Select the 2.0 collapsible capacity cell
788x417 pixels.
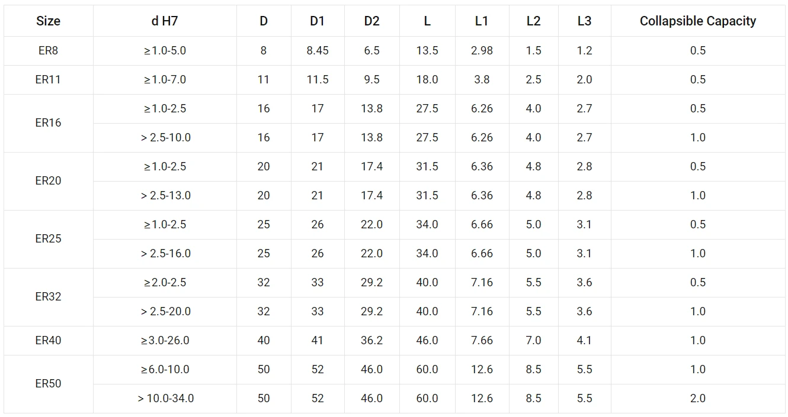(698, 398)
